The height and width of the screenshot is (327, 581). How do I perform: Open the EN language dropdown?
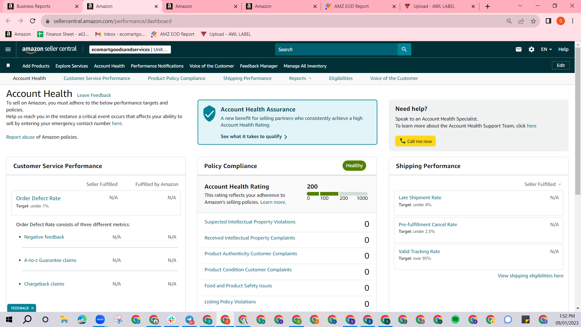(547, 49)
